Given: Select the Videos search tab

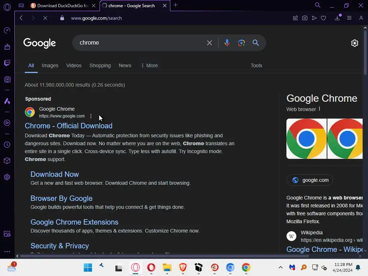Looking at the screenshot, I should tap(74, 65).
